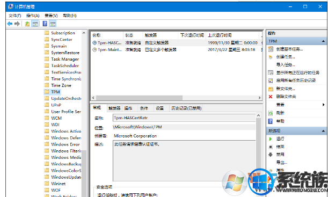Screen dimensions: 328x197
Task: Click the 下次运行时间 column header
Action: [192, 35]
